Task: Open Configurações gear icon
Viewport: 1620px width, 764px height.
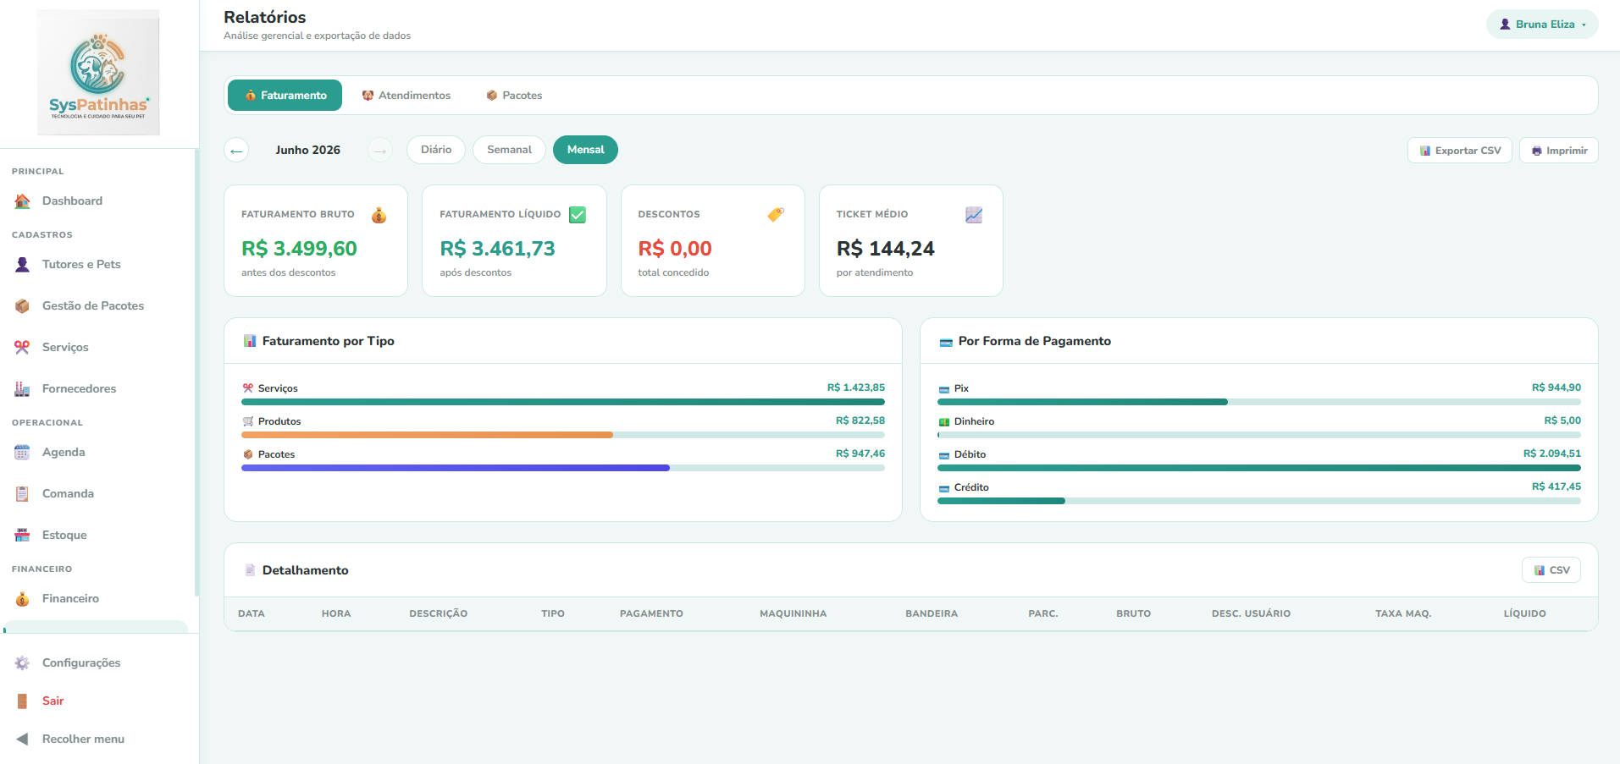Action: coord(22,663)
